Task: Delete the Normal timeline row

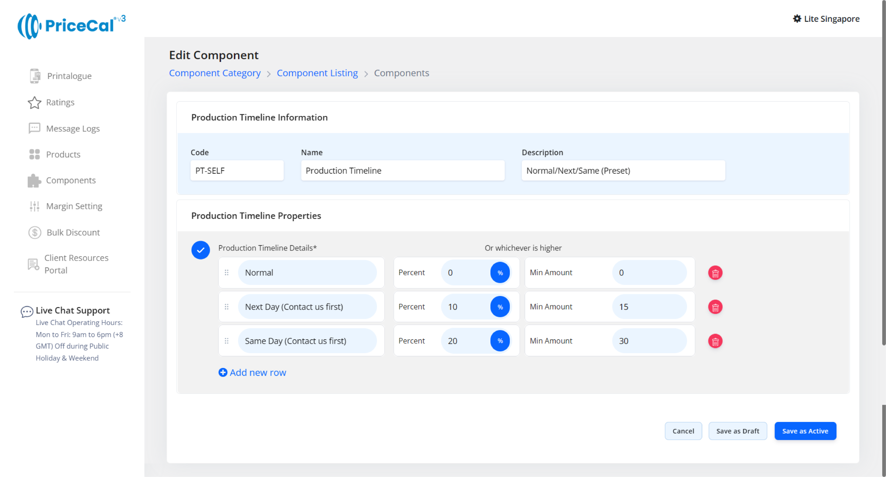Action: 715,273
